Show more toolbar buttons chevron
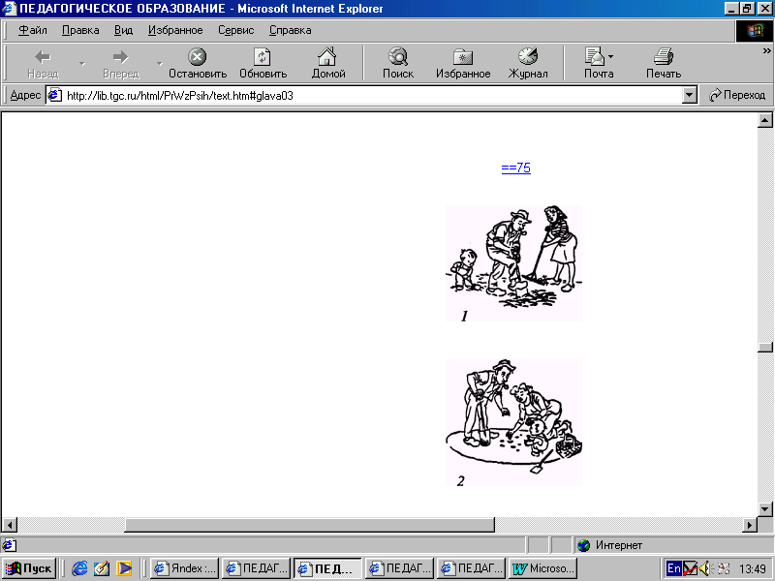775x581 pixels. coord(766,51)
